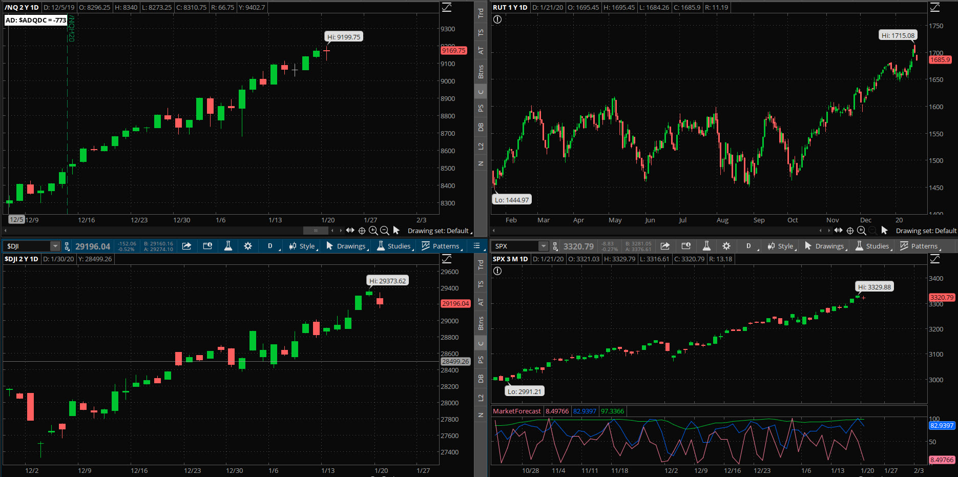
Task: Click the $DJI symbol input field
Action: coord(27,246)
